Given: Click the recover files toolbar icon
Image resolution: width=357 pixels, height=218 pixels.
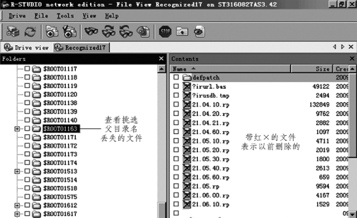Looking at the screenshot, I should pyautogui.click(x=52, y=31).
